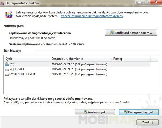Open link Więcej informacji o Defragmentatorze dysków
This screenshot has height=128, width=162.
(x=92, y=16)
